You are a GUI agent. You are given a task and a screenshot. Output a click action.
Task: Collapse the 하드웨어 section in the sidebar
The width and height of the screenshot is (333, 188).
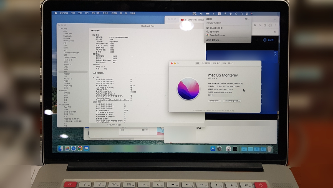tap(59, 29)
